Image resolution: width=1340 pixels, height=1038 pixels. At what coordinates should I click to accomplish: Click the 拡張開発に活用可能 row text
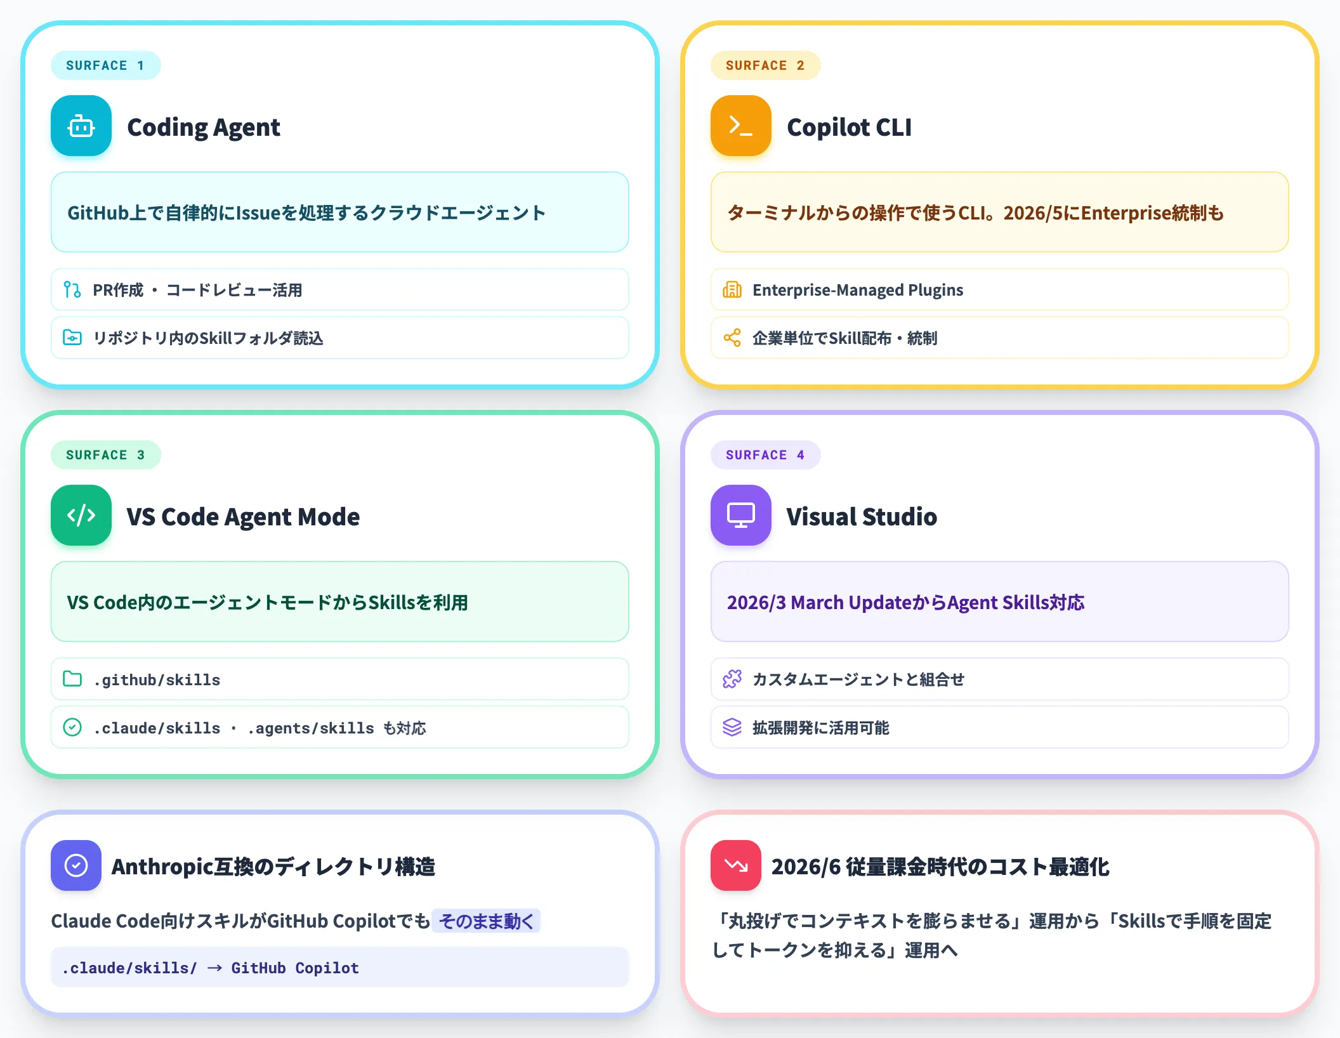coord(821,728)
